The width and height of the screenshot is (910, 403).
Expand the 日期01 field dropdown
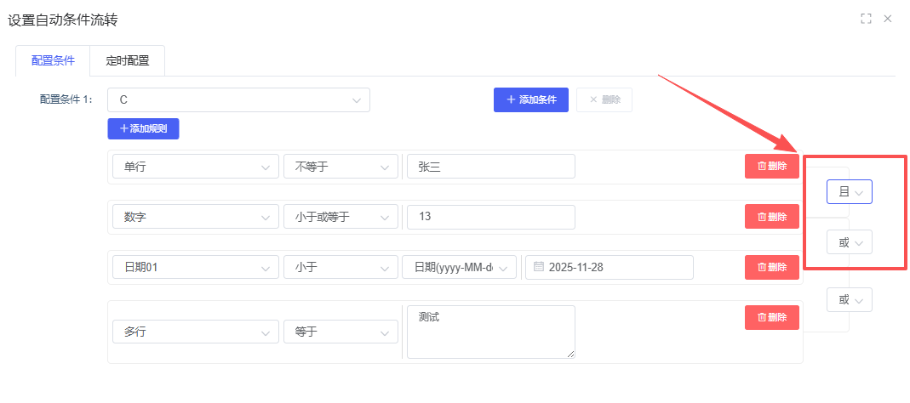195,267
